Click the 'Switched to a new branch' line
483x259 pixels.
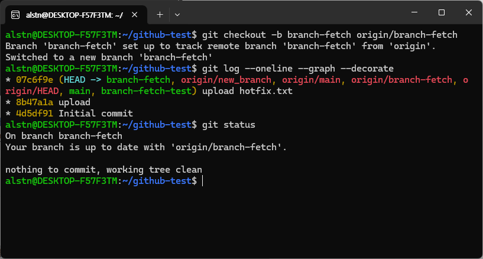pos(109,57)
